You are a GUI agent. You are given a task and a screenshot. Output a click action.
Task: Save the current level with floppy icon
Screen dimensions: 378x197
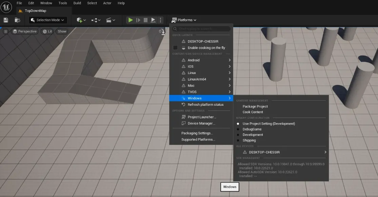tap(6, 20)
